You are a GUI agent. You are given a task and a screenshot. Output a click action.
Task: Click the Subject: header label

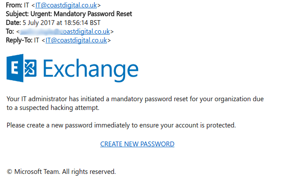[x=17, y=14]
